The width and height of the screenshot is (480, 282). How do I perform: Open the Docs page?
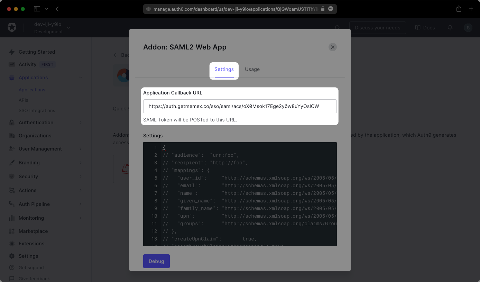pyautogui.click(x=425, y=28)
